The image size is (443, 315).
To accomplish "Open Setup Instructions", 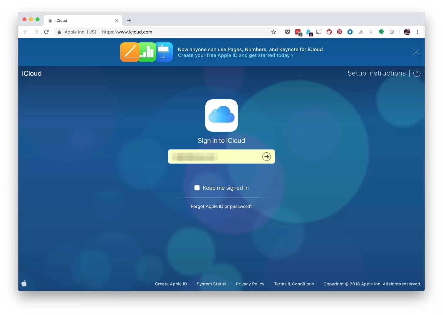I will coord(376,73).
